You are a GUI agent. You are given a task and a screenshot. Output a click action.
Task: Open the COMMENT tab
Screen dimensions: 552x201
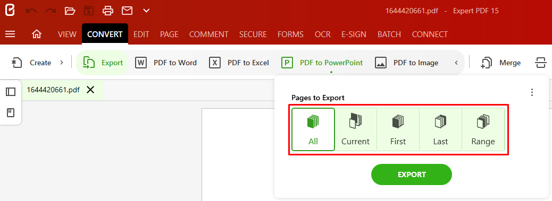(209, 34)
